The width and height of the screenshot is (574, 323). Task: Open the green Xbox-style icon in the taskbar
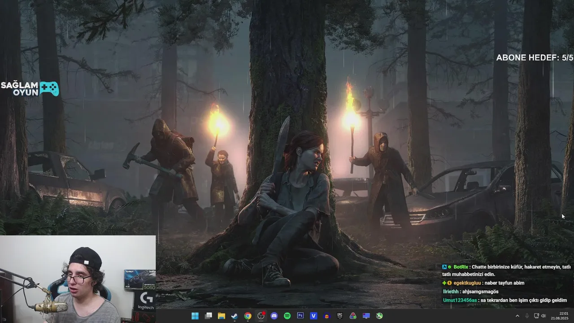[379, 316]
